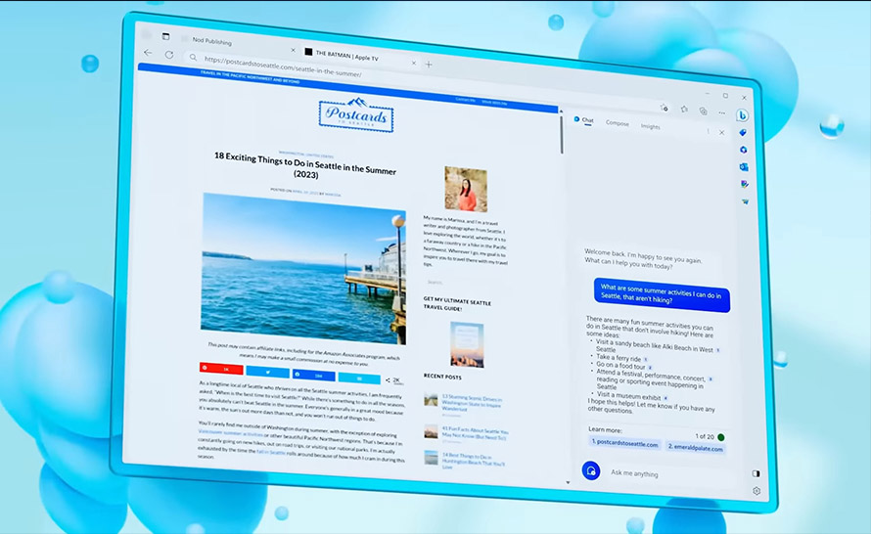Follow the Vancouver summer activities link
Image resolution: width=871 pixels, height=534 pixels.
coord(231,433)
